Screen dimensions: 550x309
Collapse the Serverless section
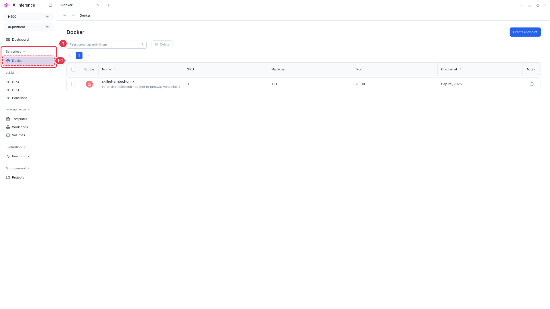coord(15,51)
